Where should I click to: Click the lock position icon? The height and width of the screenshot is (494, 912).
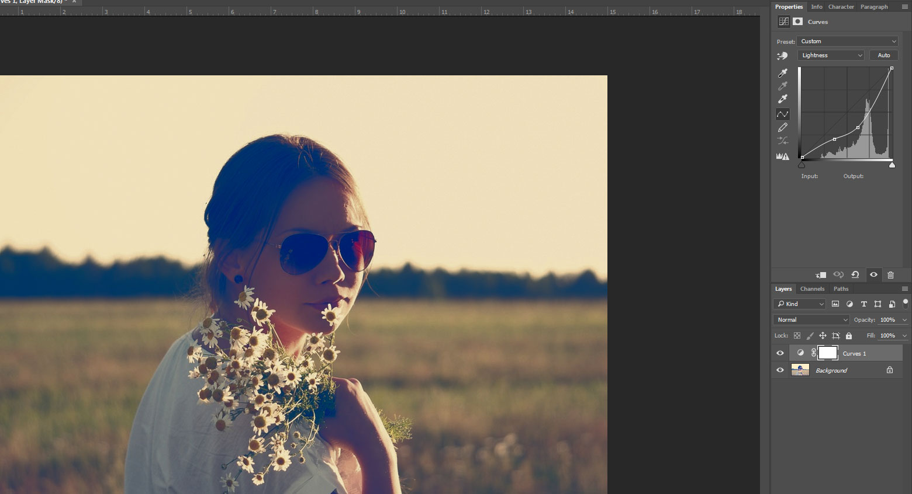point(823,336)
